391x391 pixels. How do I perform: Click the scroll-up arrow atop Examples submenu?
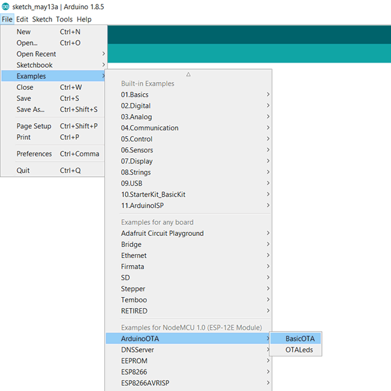click(x=188, y=75)
